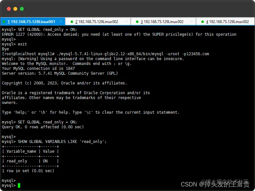This screenshot has height=191, width=255.
Task: Click the password insecure warning line
Action: (93, 59)
